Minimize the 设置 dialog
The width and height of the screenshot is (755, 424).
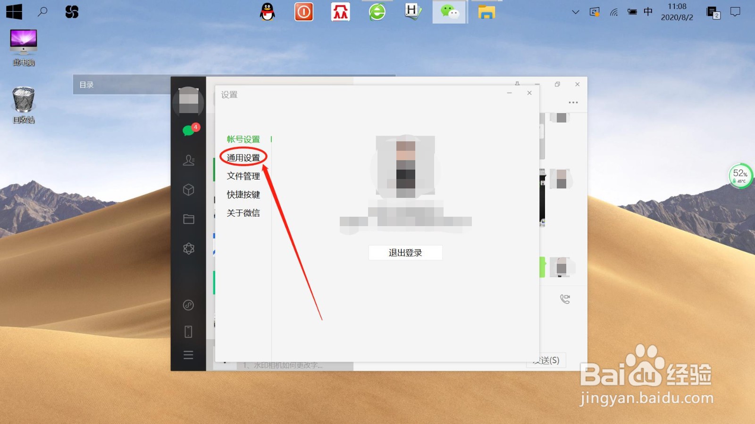pos(509,93)
